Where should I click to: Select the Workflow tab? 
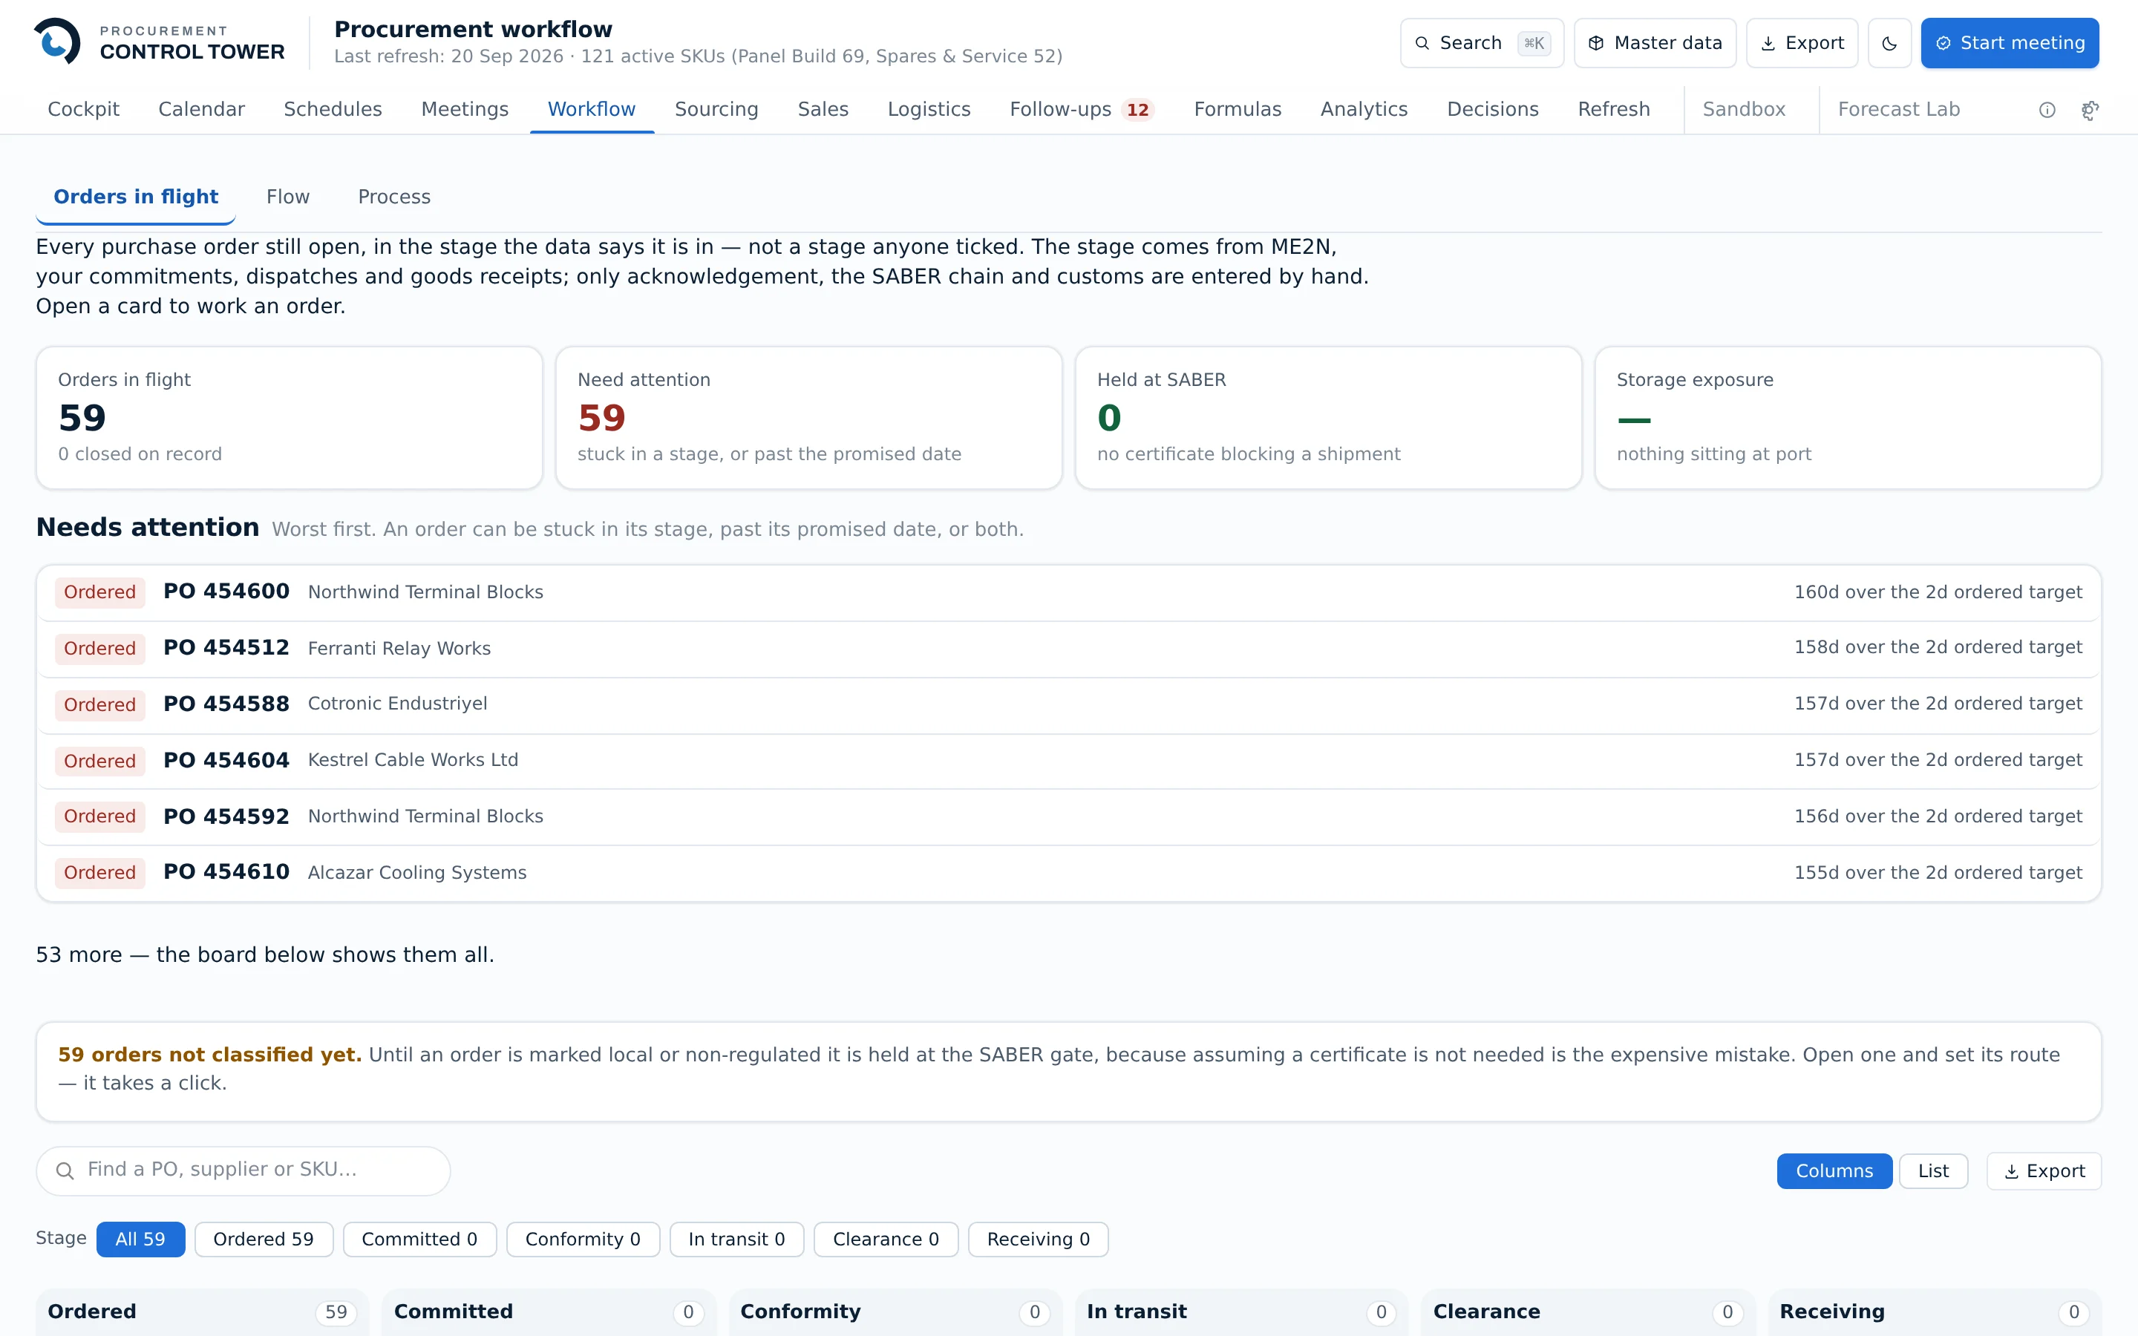point(591,110)
